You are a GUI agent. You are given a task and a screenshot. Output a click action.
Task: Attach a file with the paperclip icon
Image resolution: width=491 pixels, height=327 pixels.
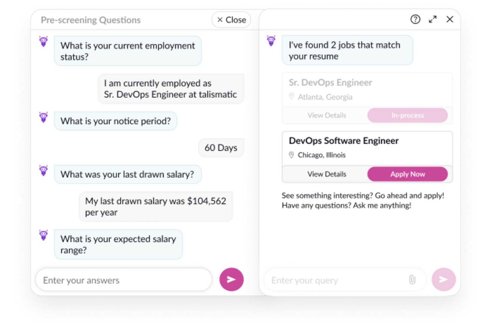point(412,280)
